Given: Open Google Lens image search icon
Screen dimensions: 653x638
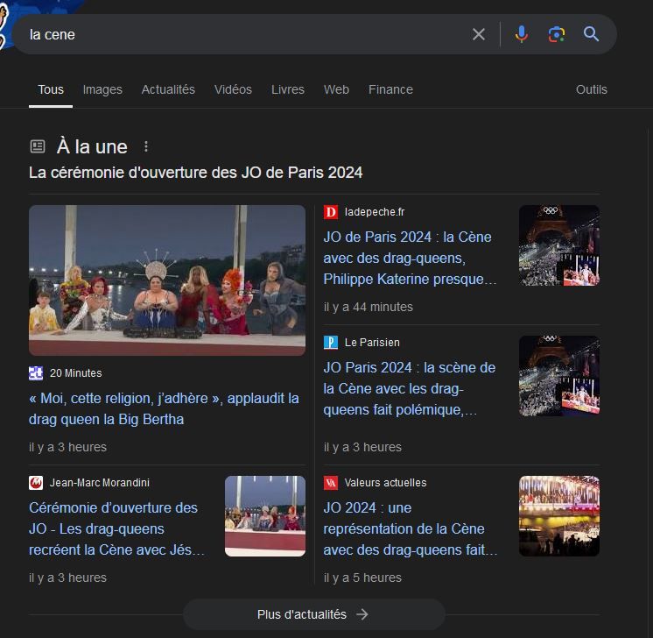Looking at the screenshot, I should 557,34.
